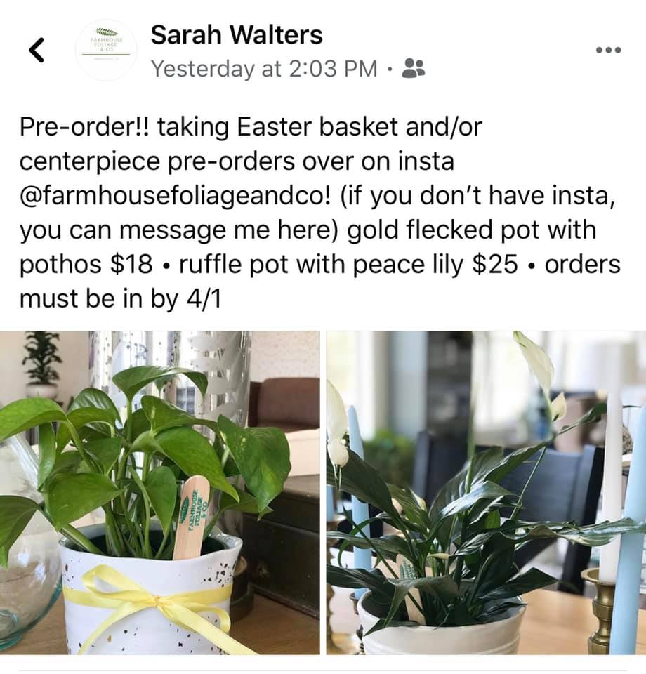Tap the brass candlestick in right photo
The width and height of the screenshot is (646, 674).
pos(602,610)
